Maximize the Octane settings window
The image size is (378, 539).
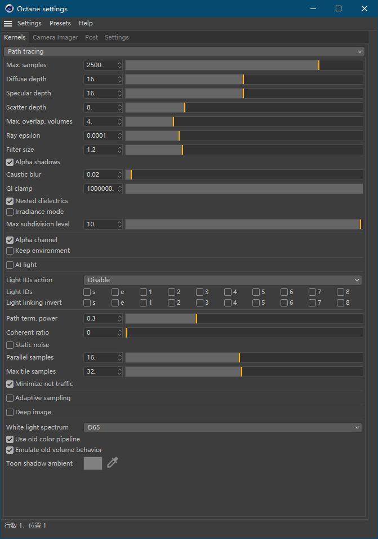tap(338, 9)
